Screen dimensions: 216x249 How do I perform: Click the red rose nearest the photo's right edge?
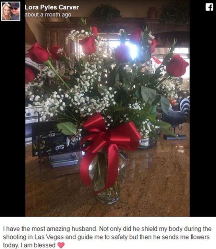click(177, 66)
